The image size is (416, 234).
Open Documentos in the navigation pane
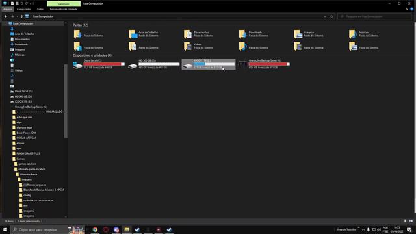point(22,39)
